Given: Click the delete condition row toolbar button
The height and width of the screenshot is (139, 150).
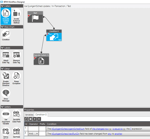Looking at the screenshot, I should pyautogui.click(x=30, y=119).
